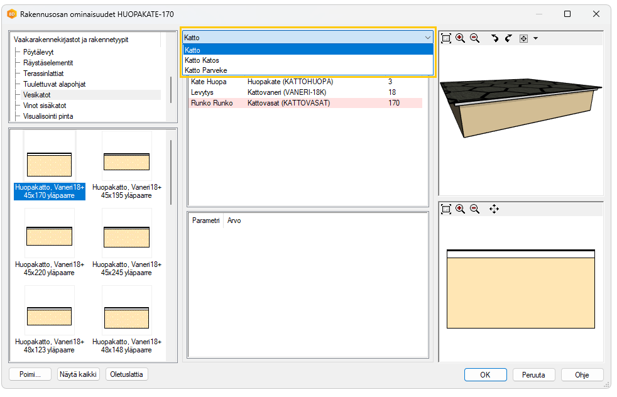Viewport: 617px width, 397px height.
Task: Open view direction dropdown arrow in 3D toolbar
Action: point(535,38)
